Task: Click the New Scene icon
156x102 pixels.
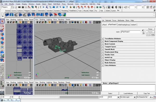Action: coord(16,7)
